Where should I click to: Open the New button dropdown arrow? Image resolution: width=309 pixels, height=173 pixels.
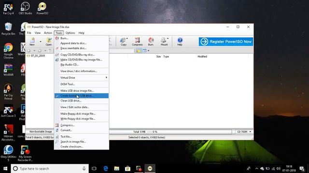(x=41, y=42)
